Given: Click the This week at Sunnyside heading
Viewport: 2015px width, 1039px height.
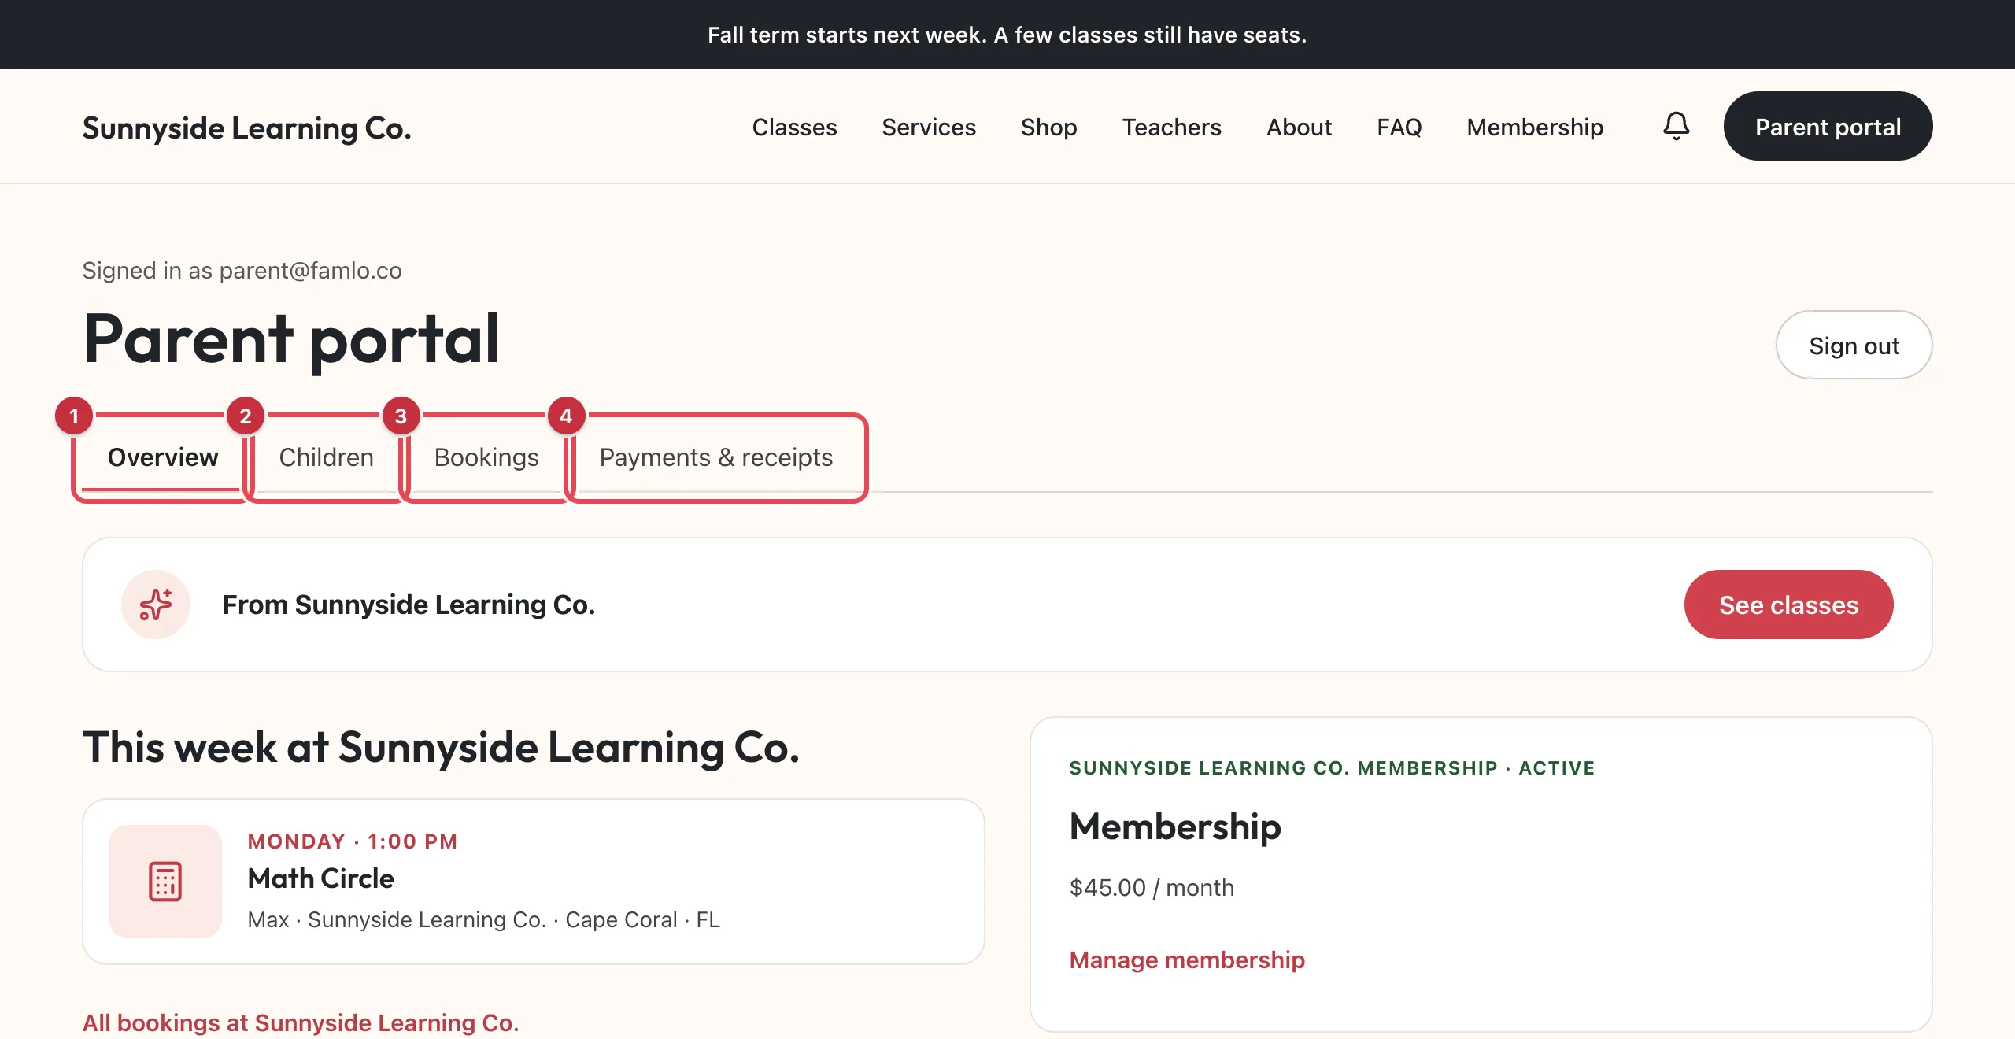Looking at the screenshot, I should pyautogui.click(x=441, y=747).
